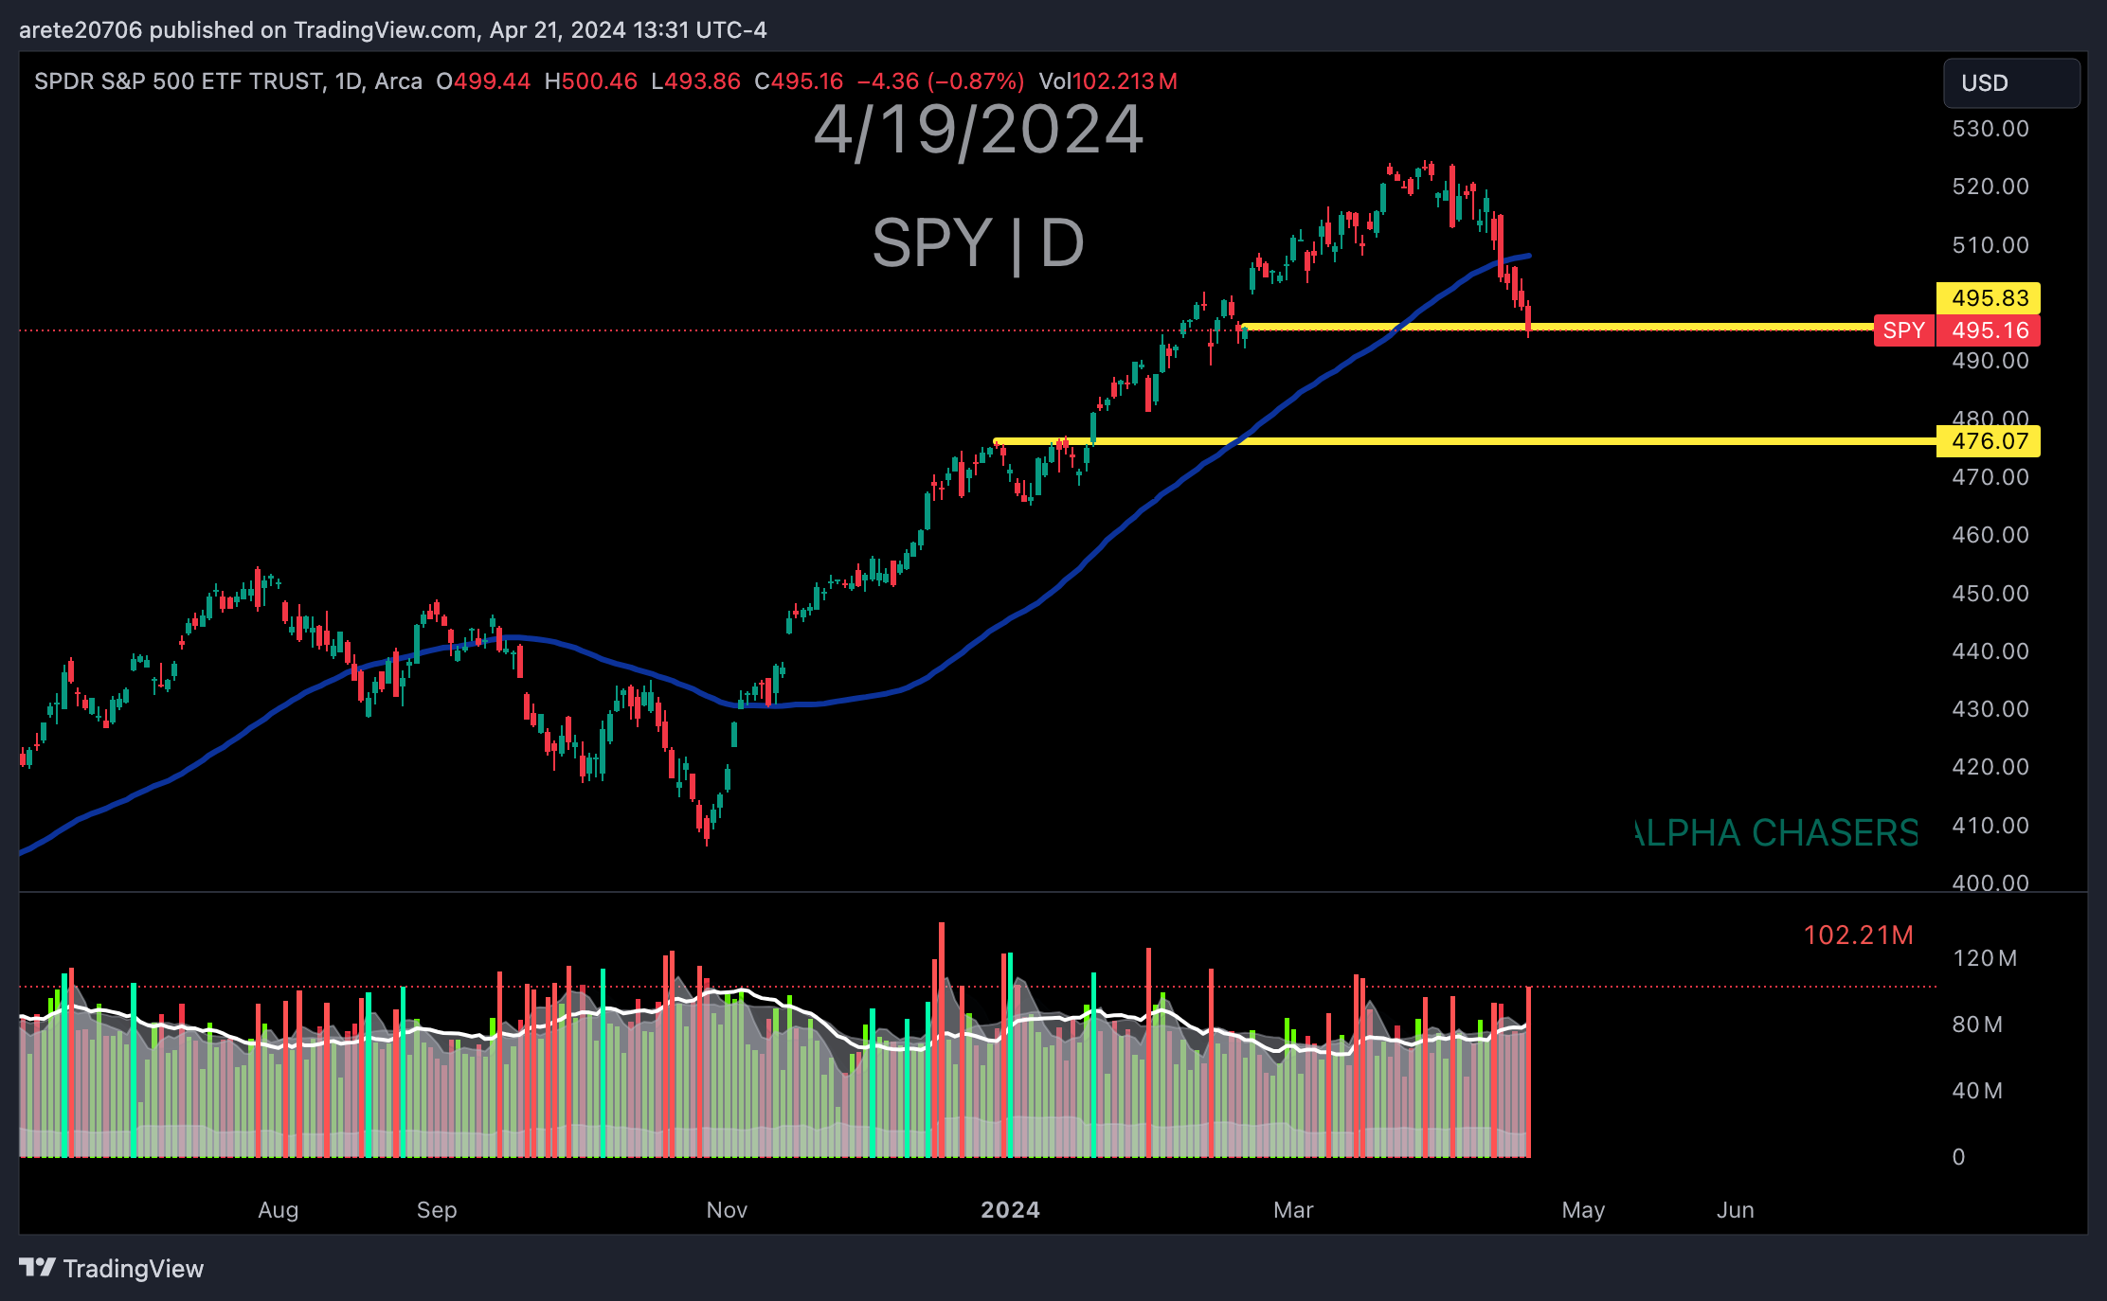Click the Aug label on time axis
The height and width of the screenshot is (1301, 2107).
click(x=279, y=1210)
